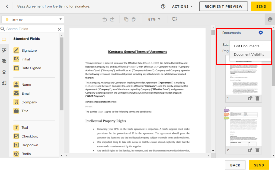The image size is (275, 172).
Task: Open the ACTIONS dropdown menu
Action: click(x=183, y=6)
